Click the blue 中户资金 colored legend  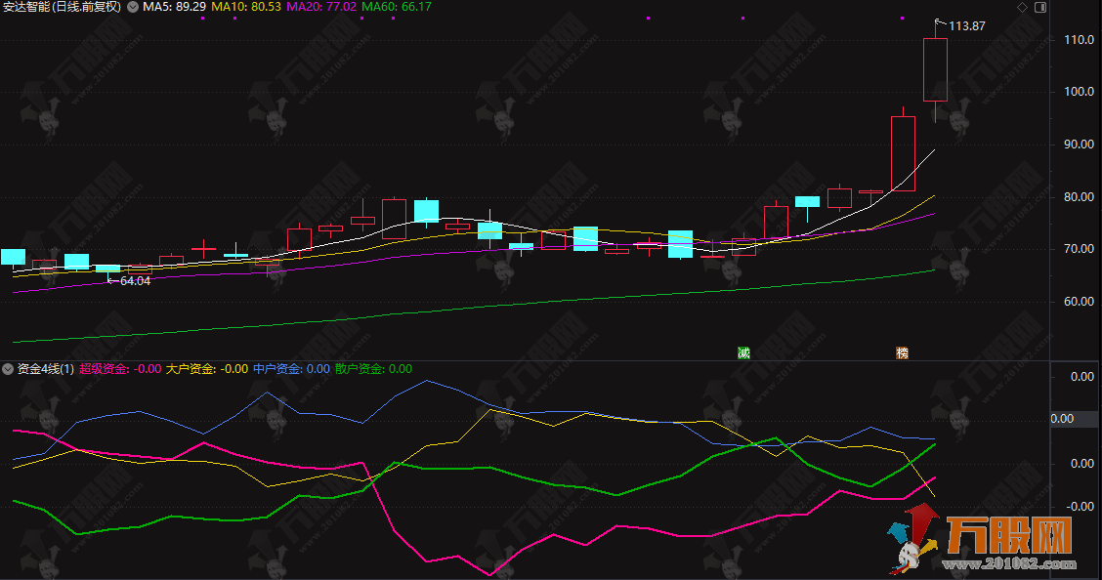[275, 369]
